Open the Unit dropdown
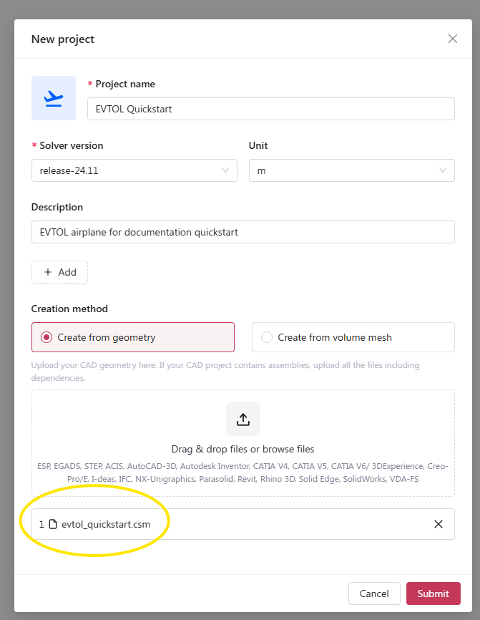Screen dimensions: 480x620 point(351,170)
